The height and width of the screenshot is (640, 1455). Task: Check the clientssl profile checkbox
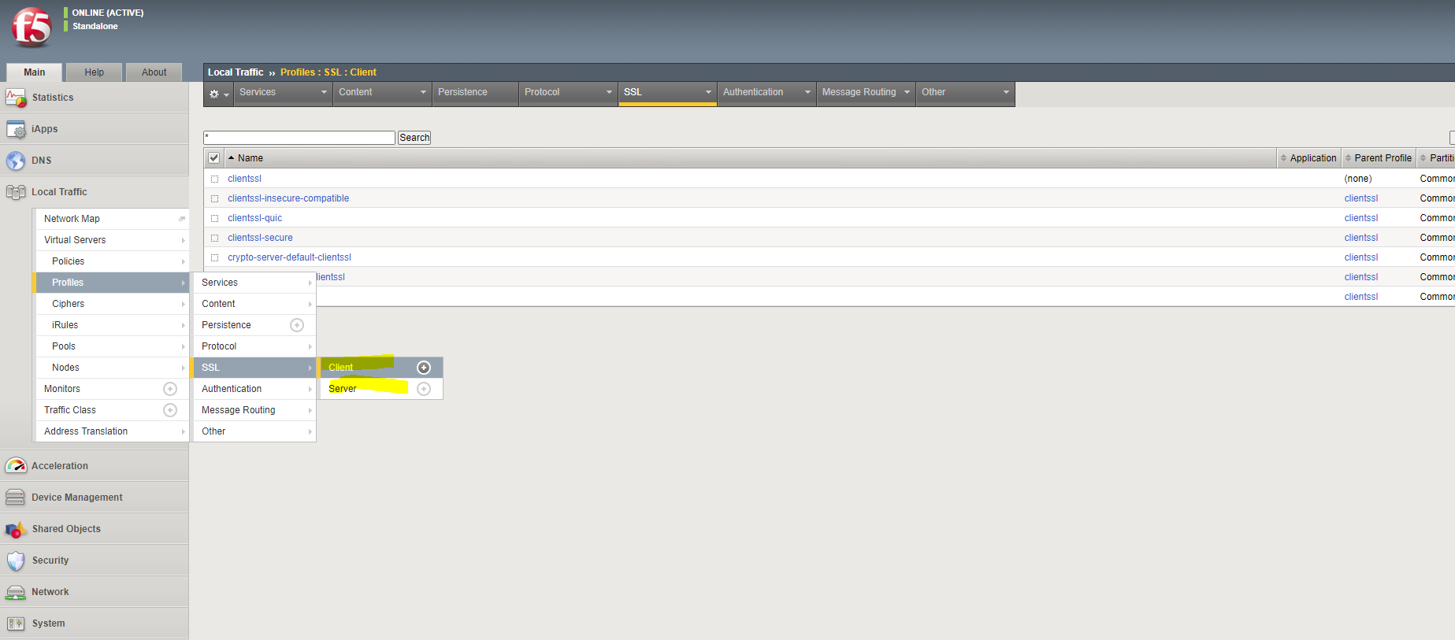pyautogui.click(x=214, y=179)
